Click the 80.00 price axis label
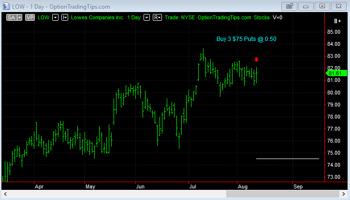Image resolution: width=350 pixels, height=200 pixels. 334,93
